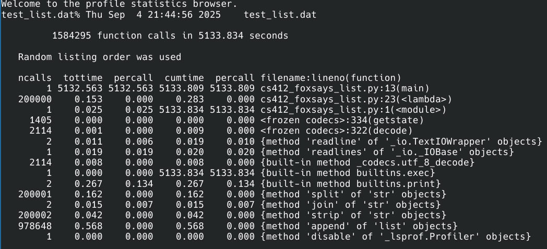Click the 'filename:lineno(function)' column header
547x249 pixels.
point(331,78)
